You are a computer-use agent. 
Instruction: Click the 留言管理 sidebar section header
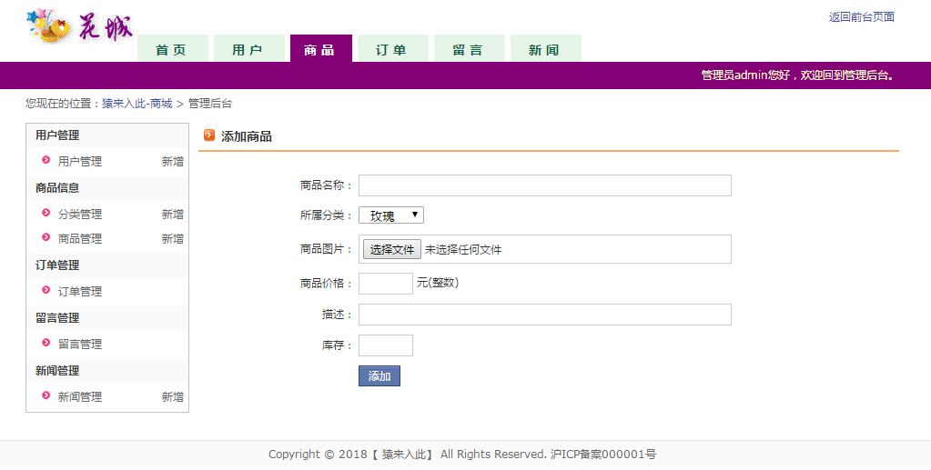point(57,318)
